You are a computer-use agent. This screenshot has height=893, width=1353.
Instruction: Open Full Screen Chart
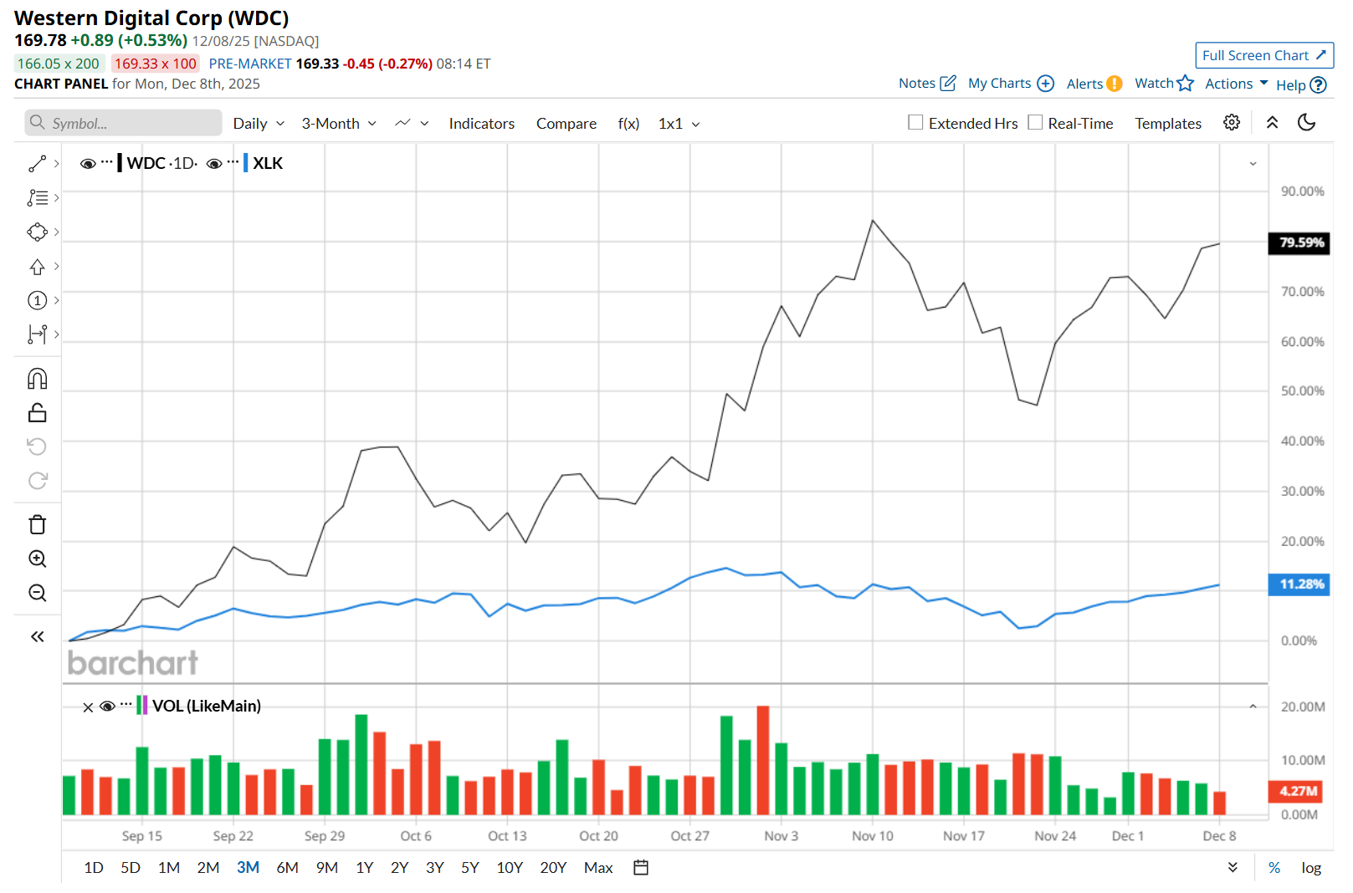(x=1264, y=55)
